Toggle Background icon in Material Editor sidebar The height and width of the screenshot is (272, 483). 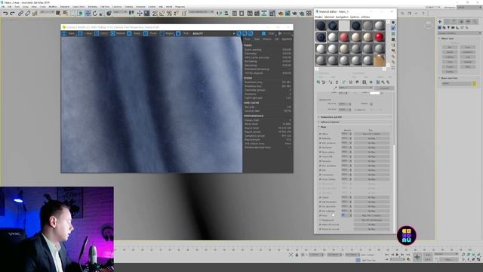393,34
